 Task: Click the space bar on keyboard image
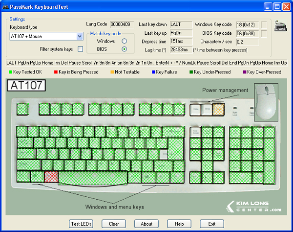(x=93, y=176)
